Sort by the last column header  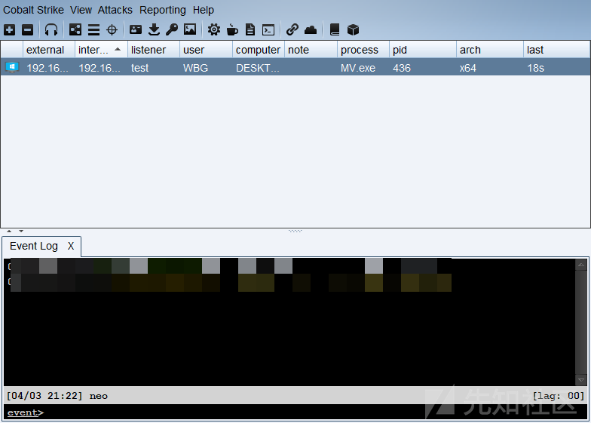[x=556, y=50]
